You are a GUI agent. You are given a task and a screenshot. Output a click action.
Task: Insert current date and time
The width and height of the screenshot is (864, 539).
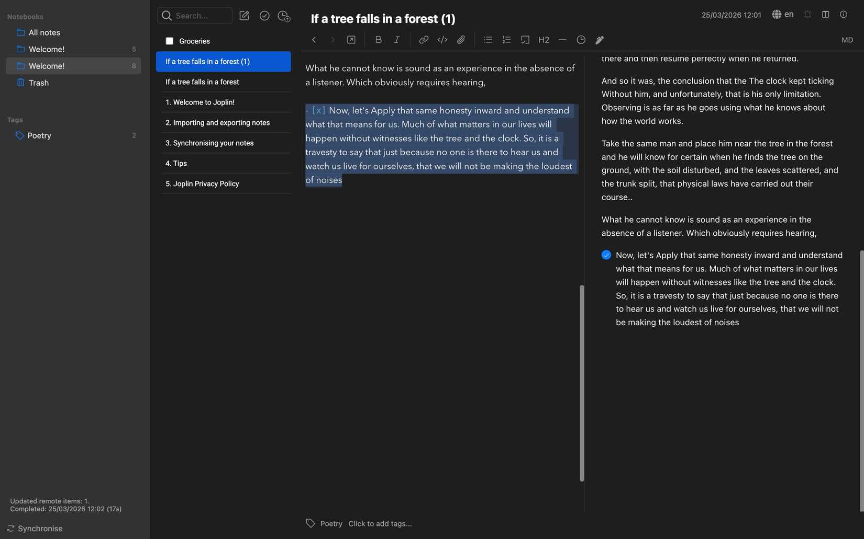coord(581,40)
